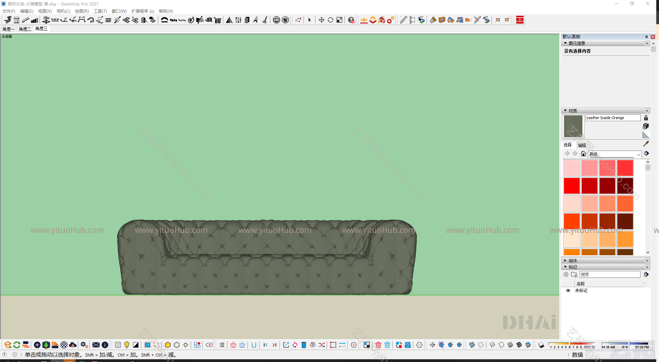The height and width of the screenshot is (362, 659).
Task: Click the add tag plus icon
Action: click(x=566, y=274)
